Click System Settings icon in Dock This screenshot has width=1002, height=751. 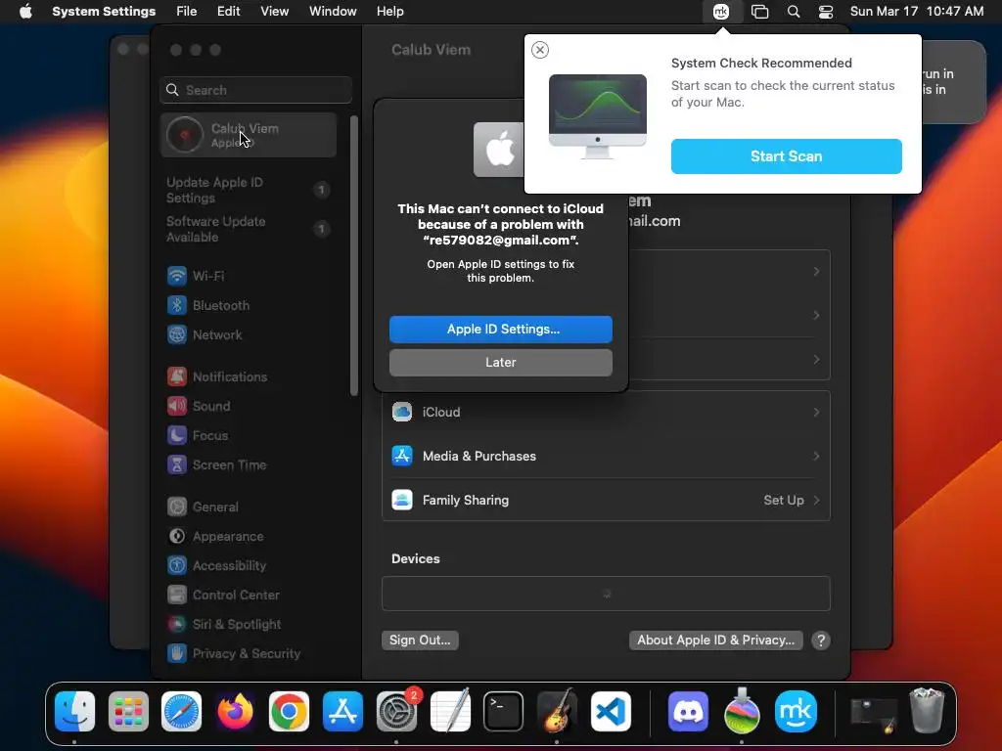(x=396, y=711)
